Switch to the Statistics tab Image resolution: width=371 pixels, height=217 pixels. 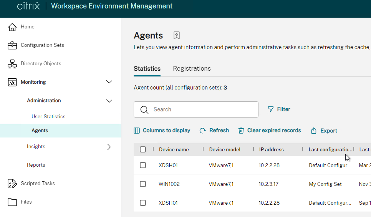[x=147, y=69]
